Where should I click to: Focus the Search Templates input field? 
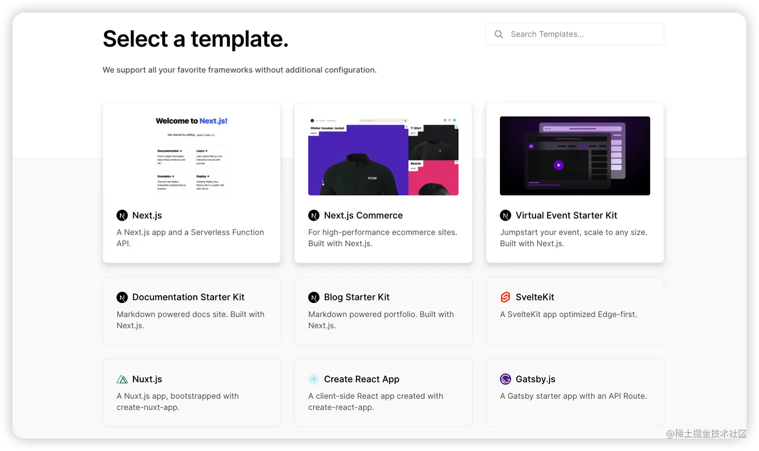(575, 34)
